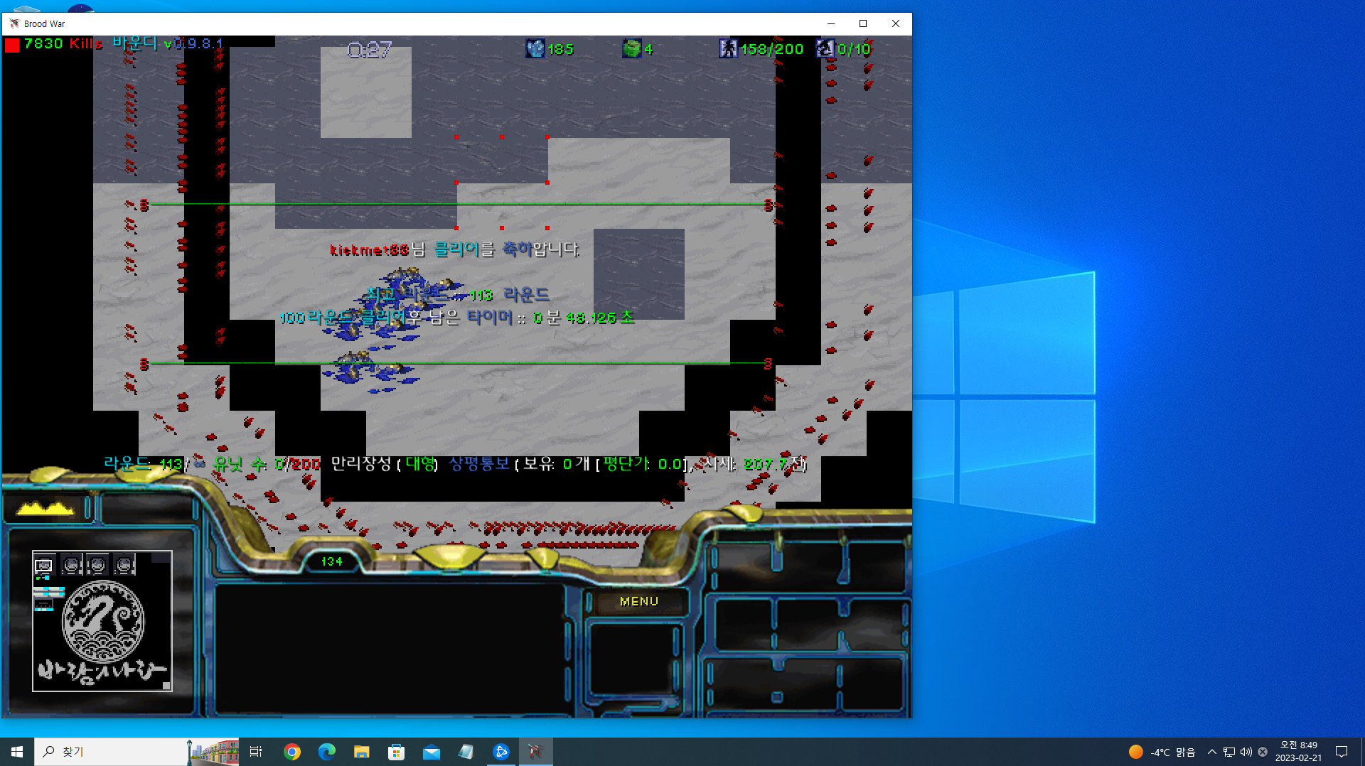This screenshot has height=766, width=1365.
Task: Open the volume control tray icon
Action: (1246, 752)
